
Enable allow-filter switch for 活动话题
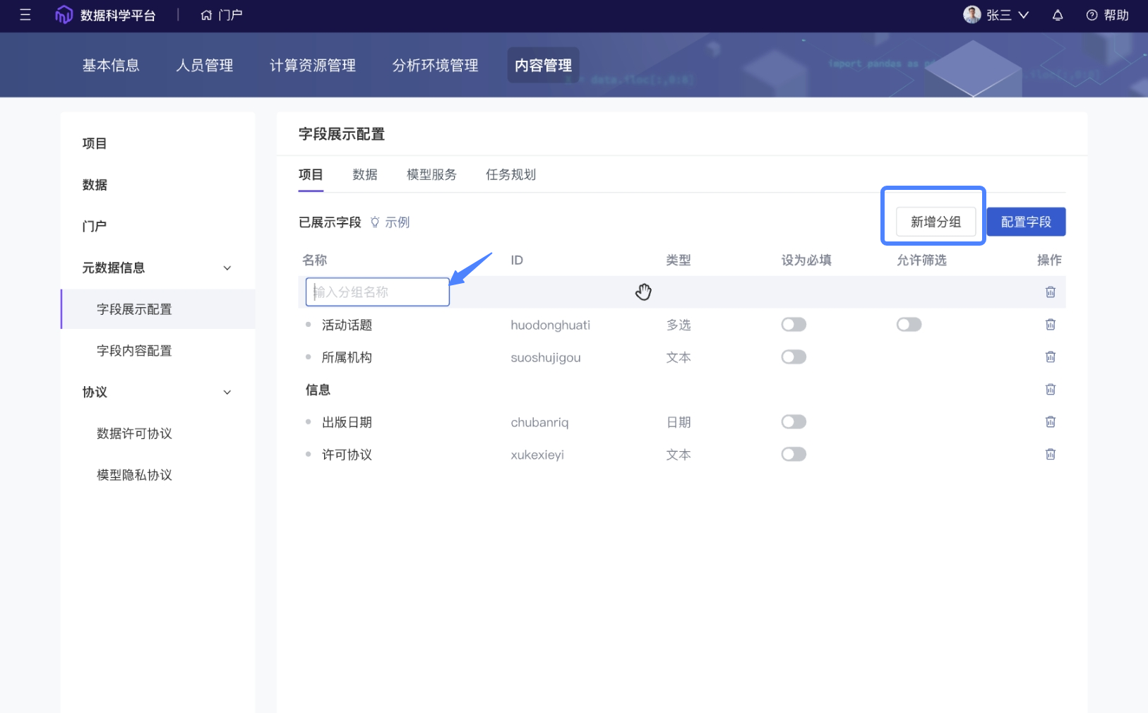[909, 325]
